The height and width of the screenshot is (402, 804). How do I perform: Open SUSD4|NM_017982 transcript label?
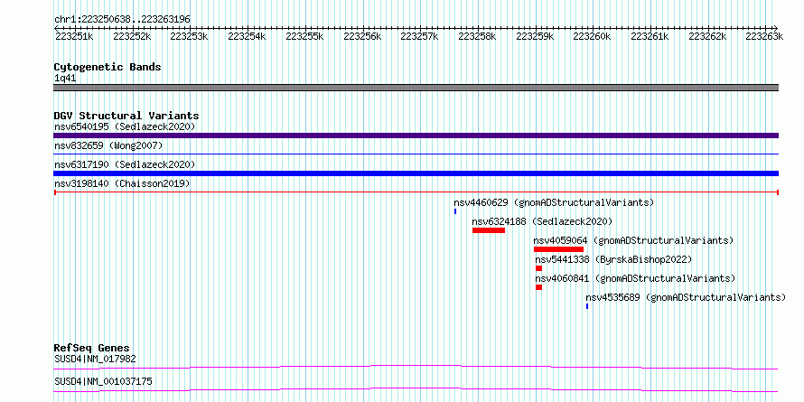coord(95,359)
